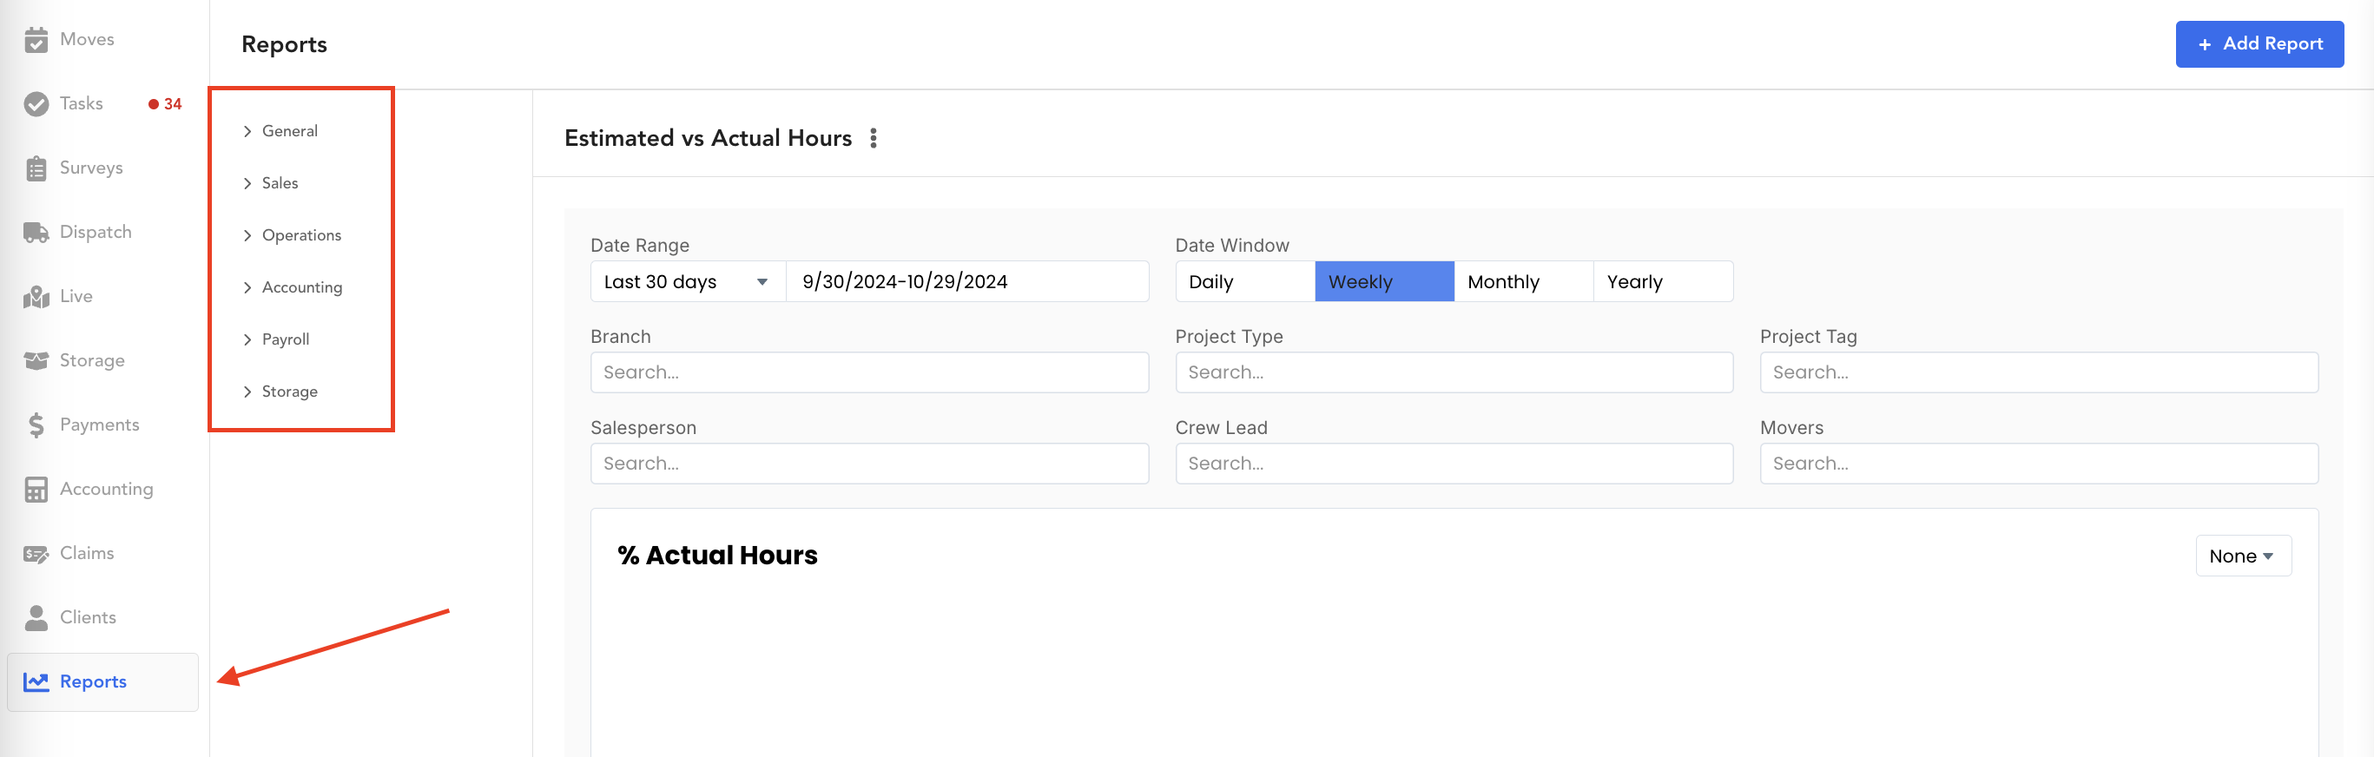This screenshot has height=757, width=2374.
Task: Focus the Crew Lead search field
Action: (x=1454, y=464)
